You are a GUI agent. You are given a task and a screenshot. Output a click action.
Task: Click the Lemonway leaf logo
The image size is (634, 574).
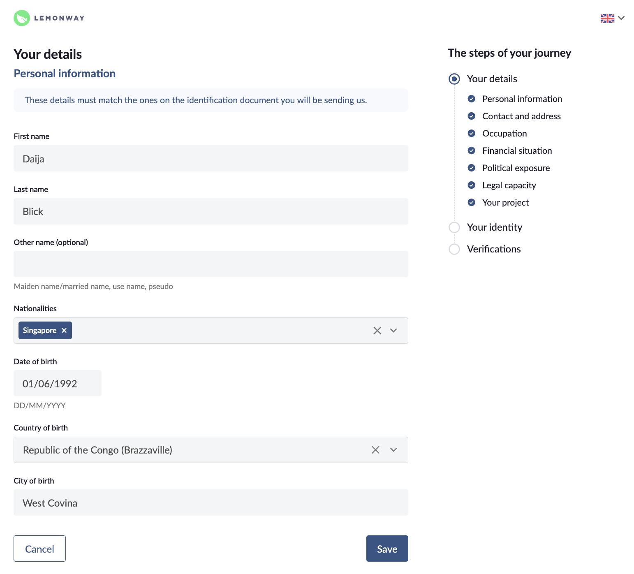click(22, 18)
